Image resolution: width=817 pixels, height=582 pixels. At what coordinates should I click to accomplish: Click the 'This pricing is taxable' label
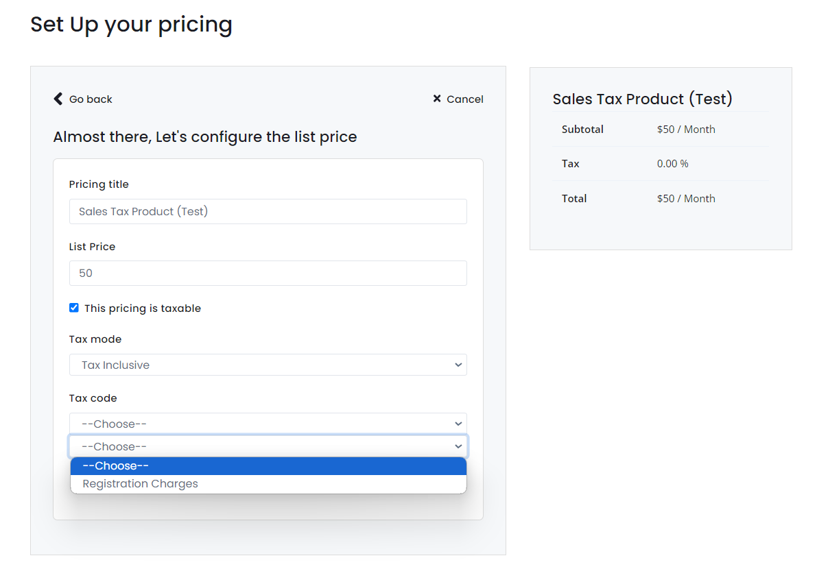[x=142, y=308]
